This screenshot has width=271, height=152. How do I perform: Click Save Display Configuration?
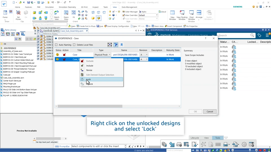coord(117,26)
